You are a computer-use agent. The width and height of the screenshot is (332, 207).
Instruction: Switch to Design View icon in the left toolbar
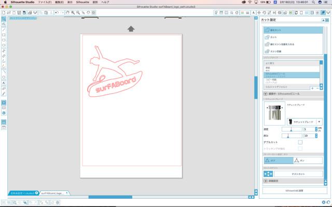pos(4,102)
